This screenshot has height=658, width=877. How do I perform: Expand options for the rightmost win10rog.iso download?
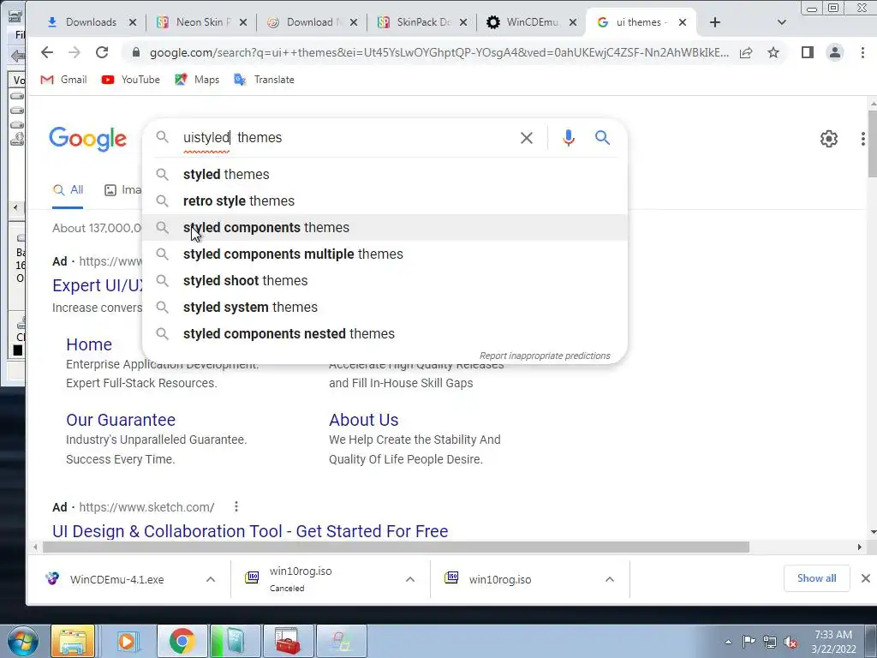(x=610, y=579)
